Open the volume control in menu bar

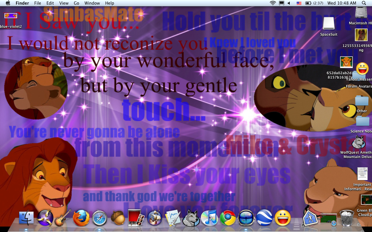click(x=289, y=3)
